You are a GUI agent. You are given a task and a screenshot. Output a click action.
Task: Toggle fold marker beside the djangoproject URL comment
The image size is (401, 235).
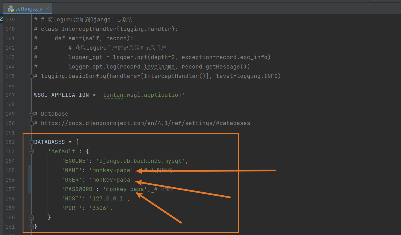[x=31, y=123]
